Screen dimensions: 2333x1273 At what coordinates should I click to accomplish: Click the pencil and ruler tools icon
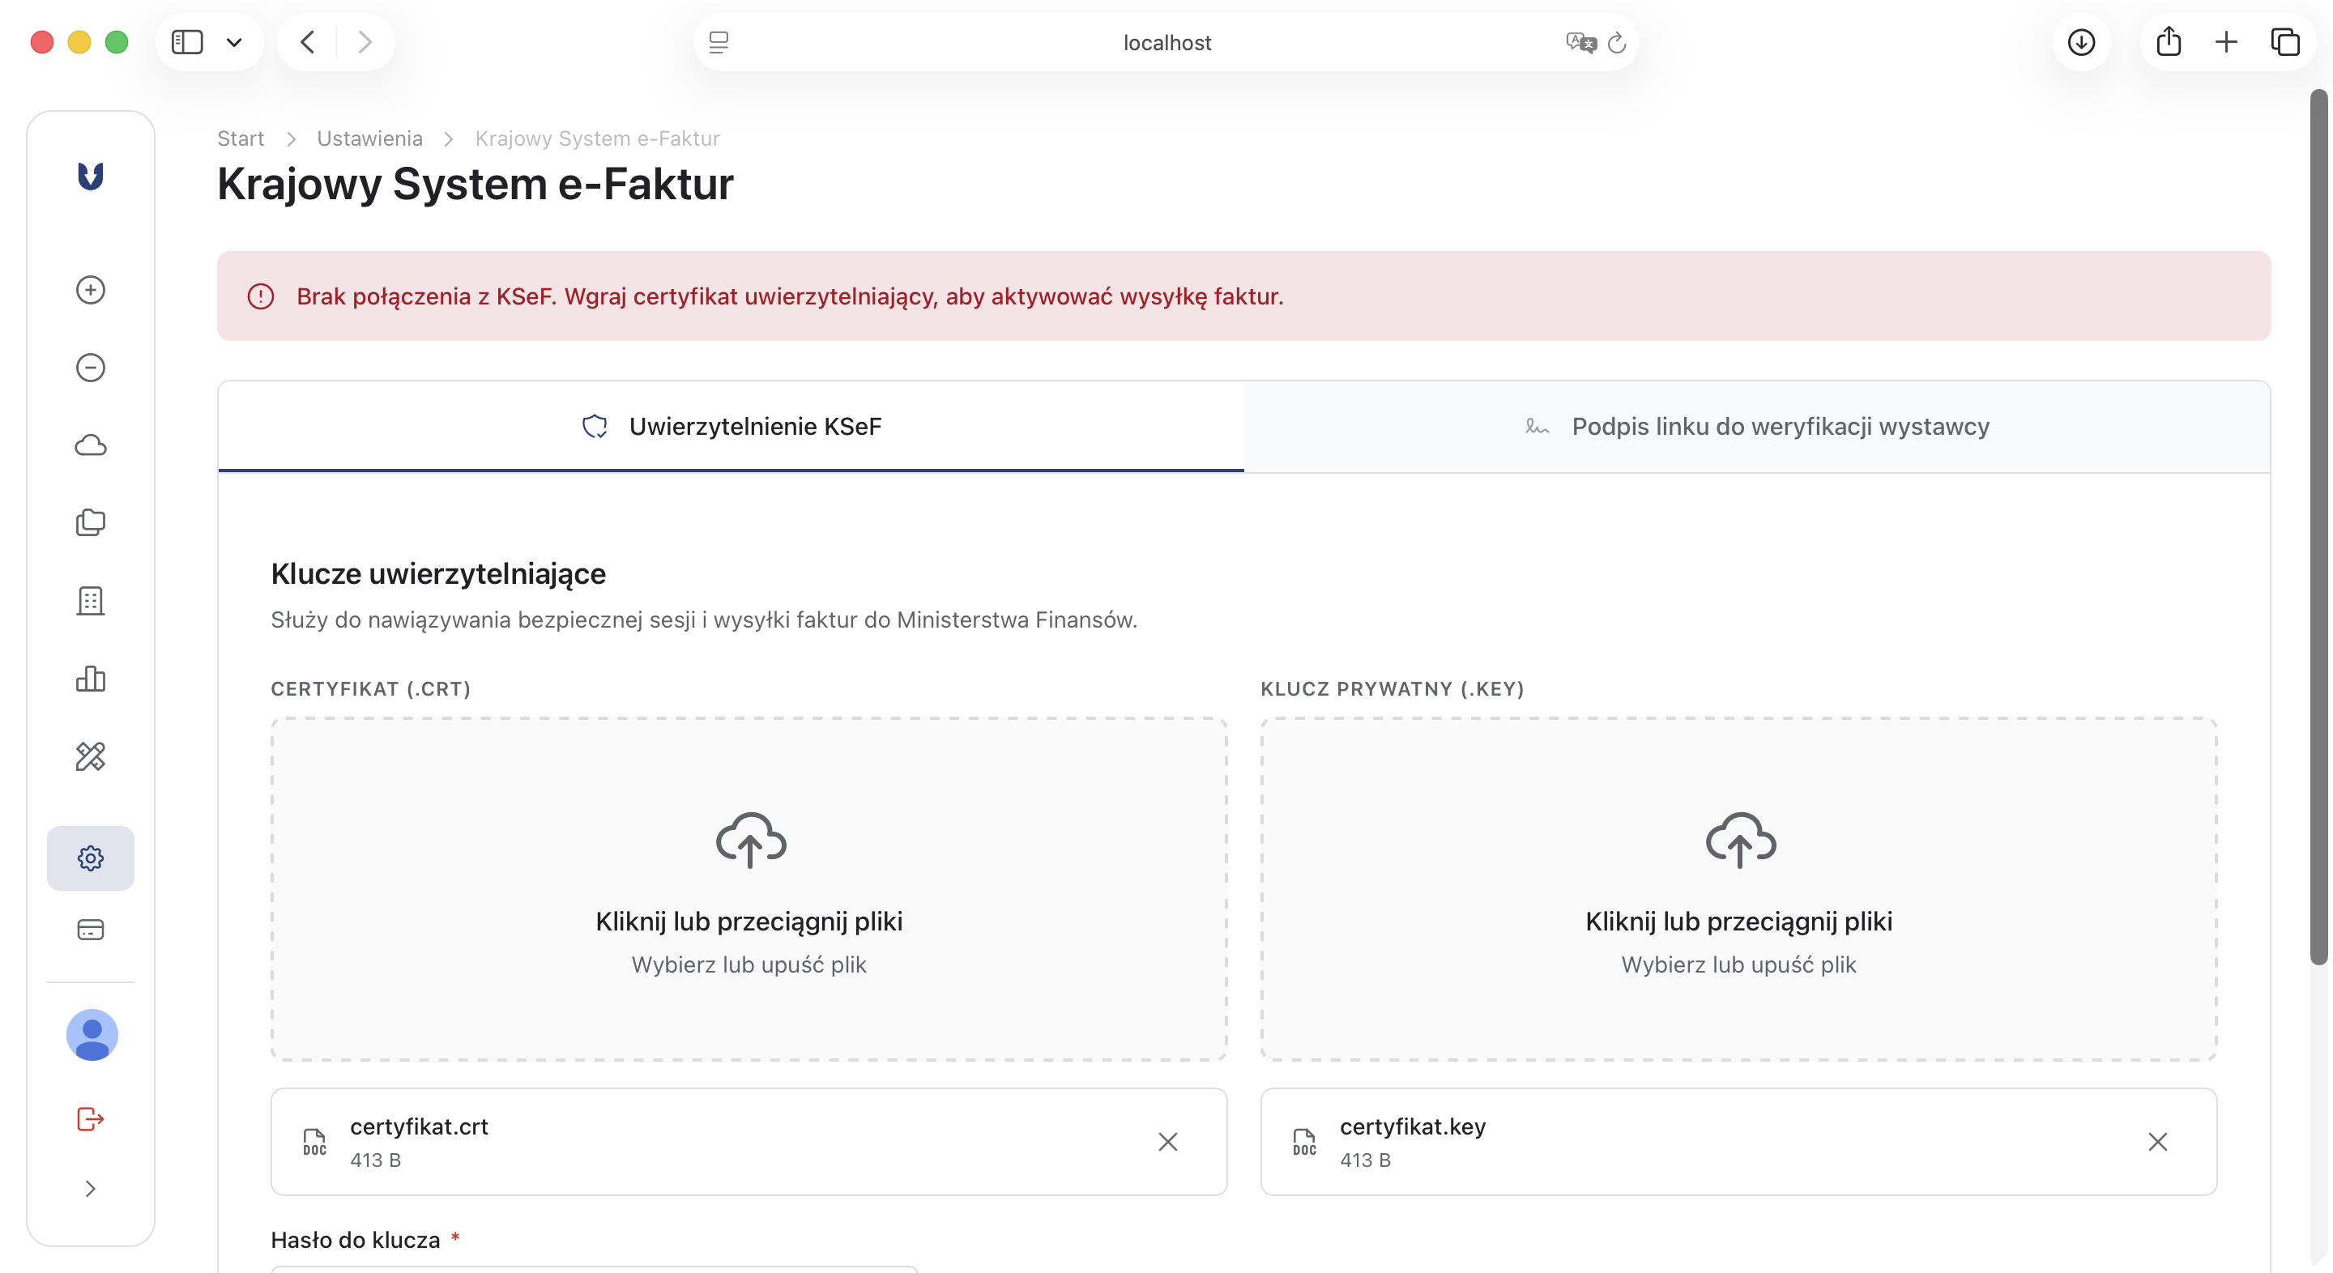[91, 756]
